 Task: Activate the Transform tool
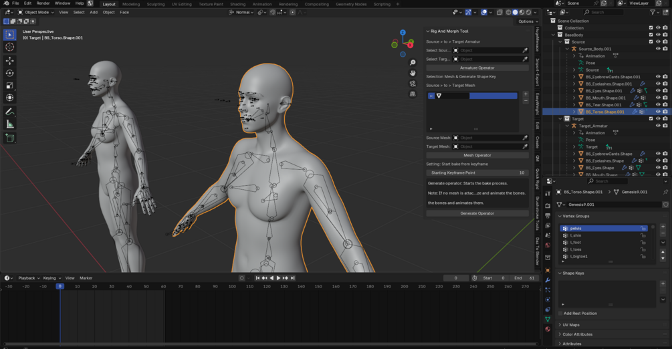pos(9,98)
